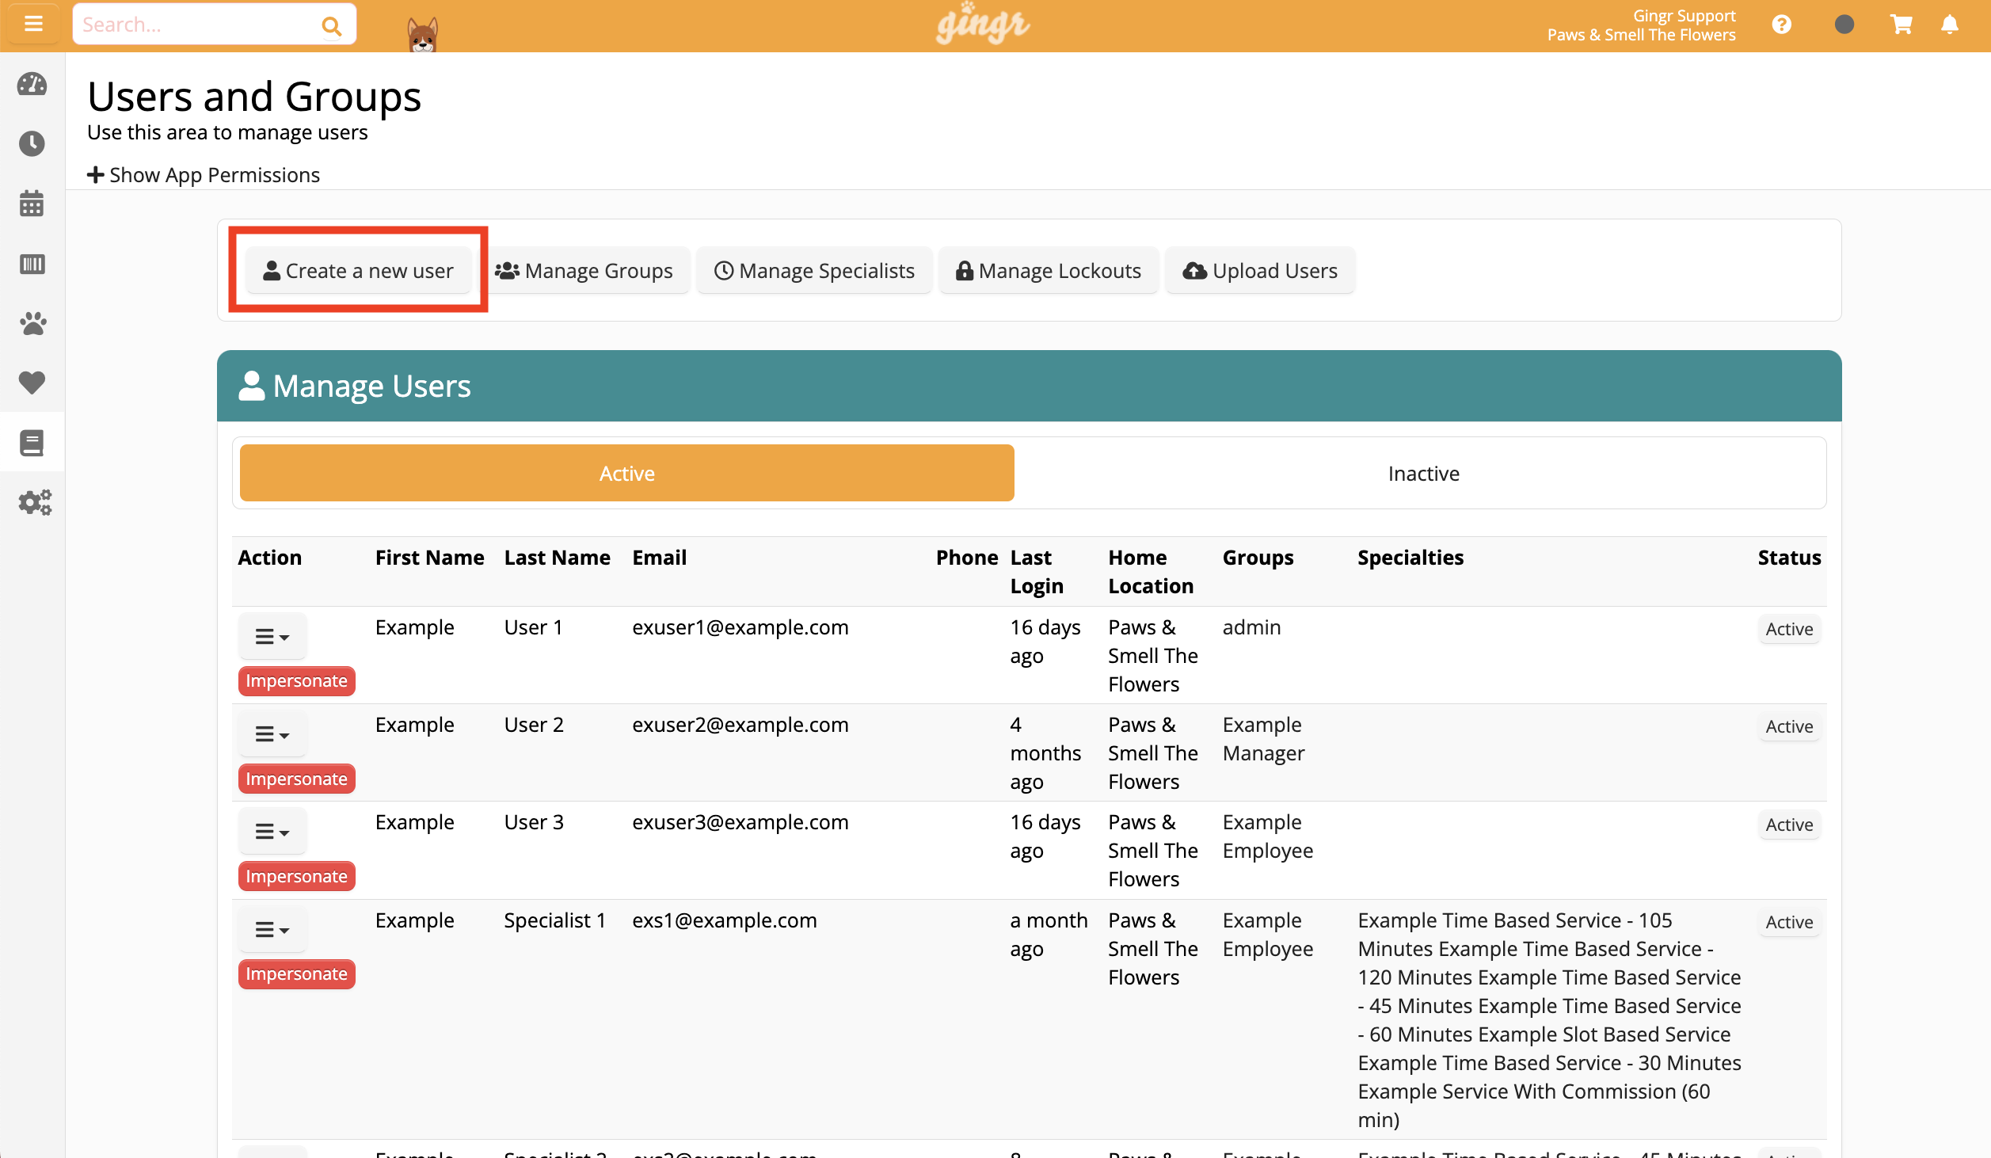This screenshot has height=1158, width=1991.
Task: Impersonate Example User 2
Action: (296, 778)
